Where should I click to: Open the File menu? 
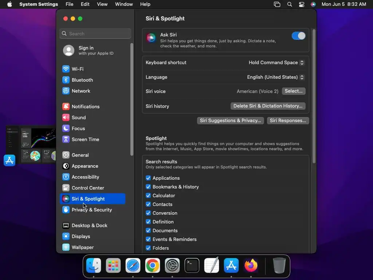point(70,4)
